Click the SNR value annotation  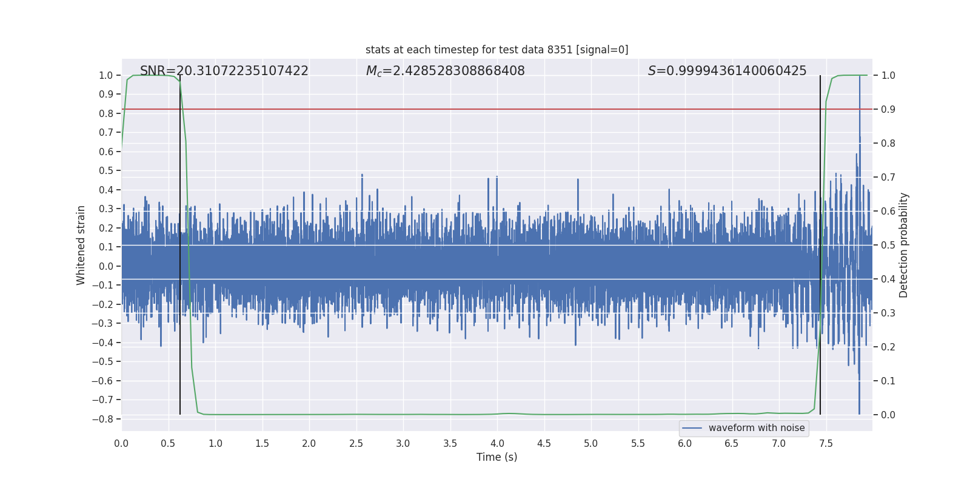tap(224, 71)
